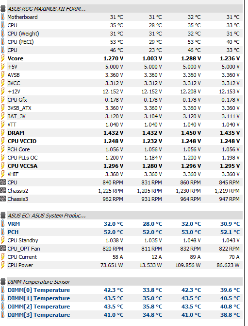Select the VTT sensor label

pos(12,125)
